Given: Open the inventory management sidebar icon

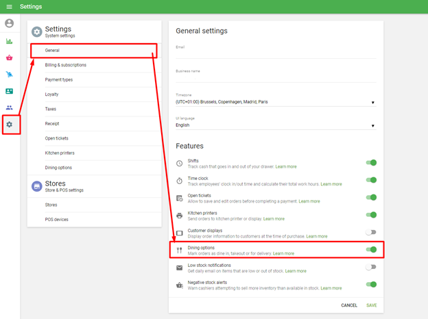Looking at the screenshot, I should (x=10, y=74).
